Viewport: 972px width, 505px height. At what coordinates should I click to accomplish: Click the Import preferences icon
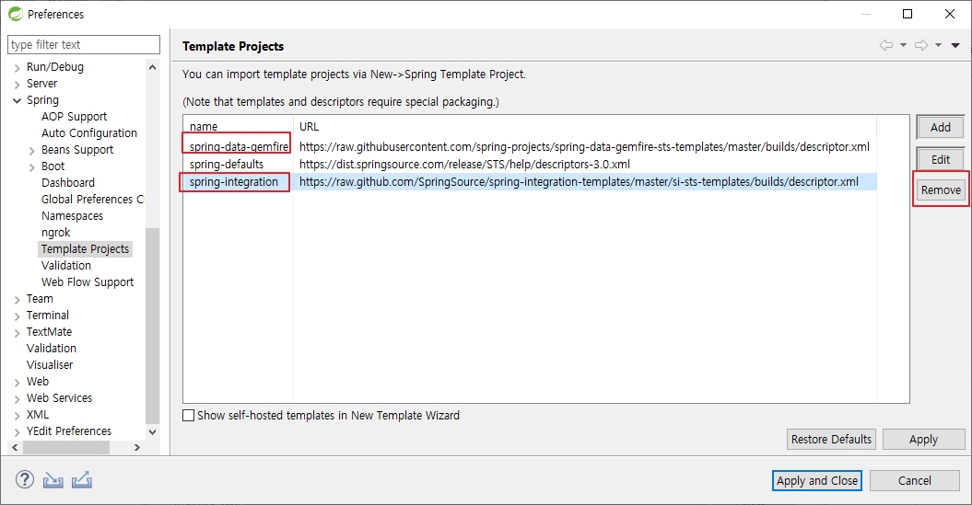(x=53, y=479)
